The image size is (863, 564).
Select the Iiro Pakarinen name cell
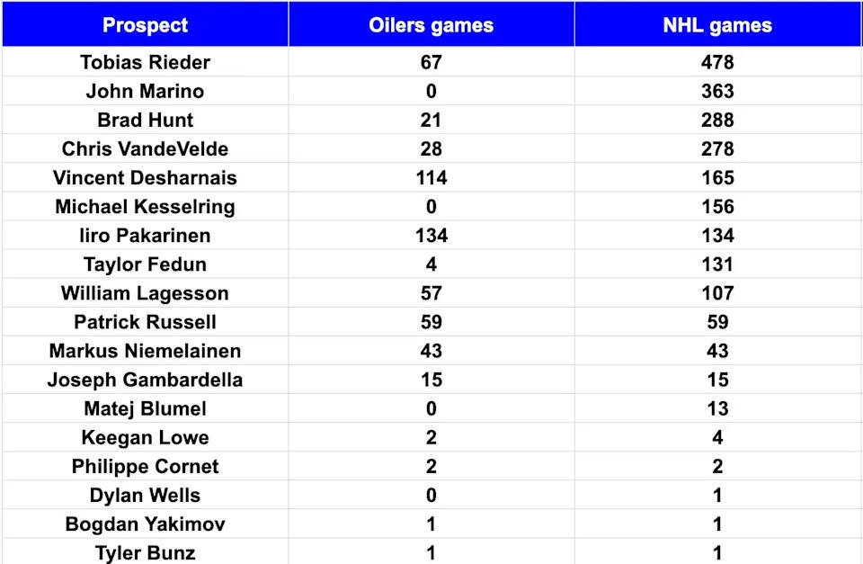pyautogui.click(x=145, y=236)
